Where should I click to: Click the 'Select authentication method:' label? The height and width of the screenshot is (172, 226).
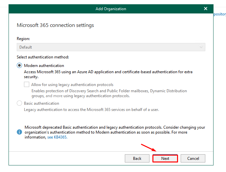pyautogui.click(x=43, y=57)
